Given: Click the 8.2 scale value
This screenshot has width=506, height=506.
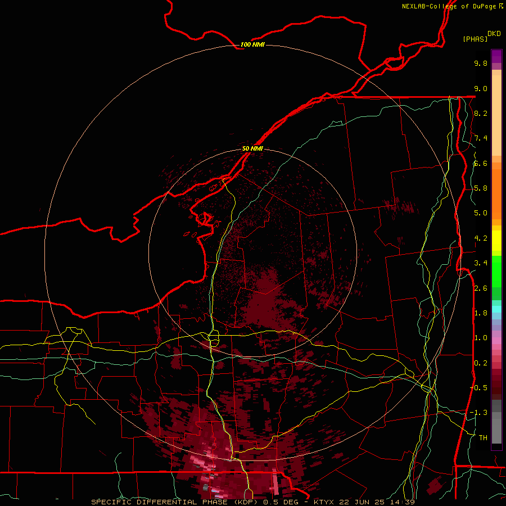Looking at the screenshot, I should [x=481, y=113].
